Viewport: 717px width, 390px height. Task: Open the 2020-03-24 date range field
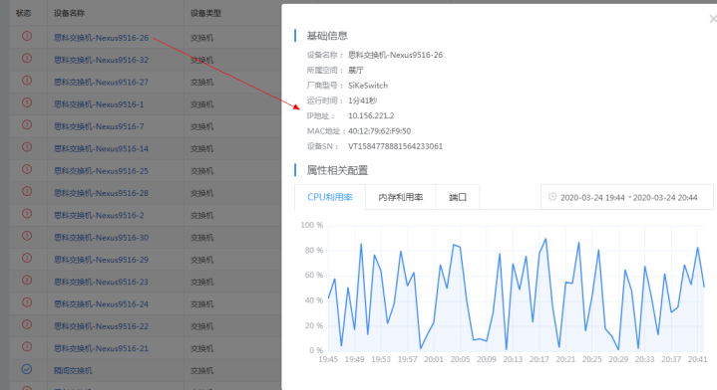click(627, 197)
